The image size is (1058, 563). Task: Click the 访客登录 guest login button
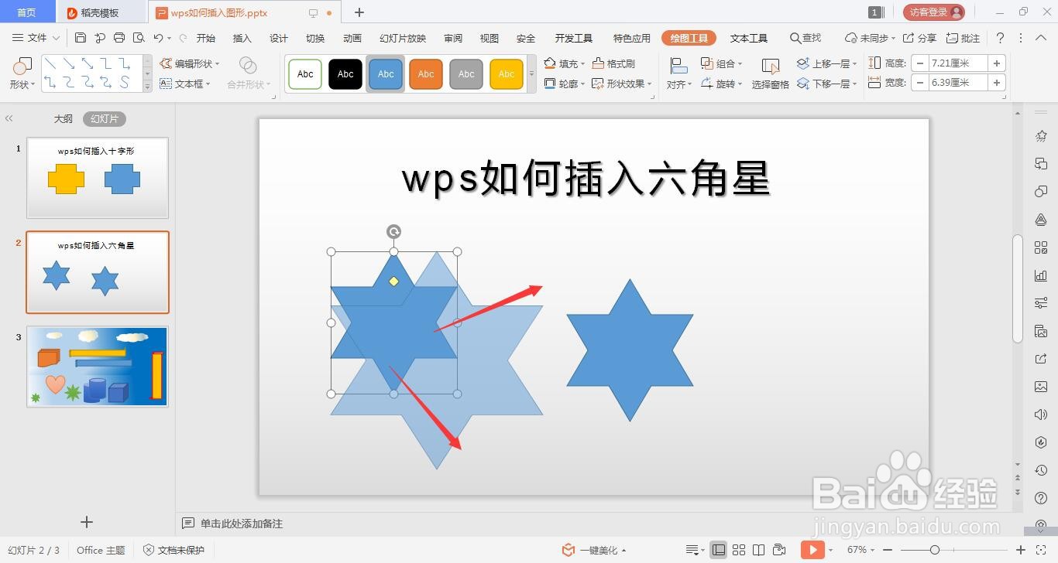pos(934,12)
